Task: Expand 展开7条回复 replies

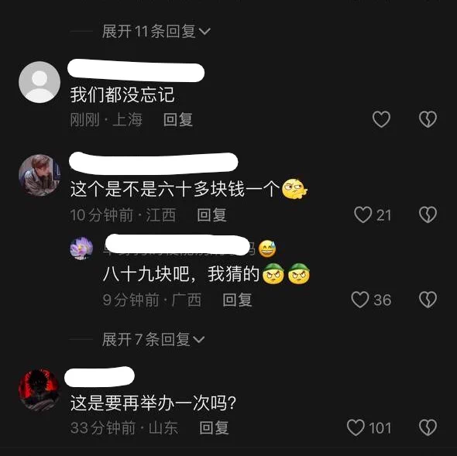Action: click(153, 339)
